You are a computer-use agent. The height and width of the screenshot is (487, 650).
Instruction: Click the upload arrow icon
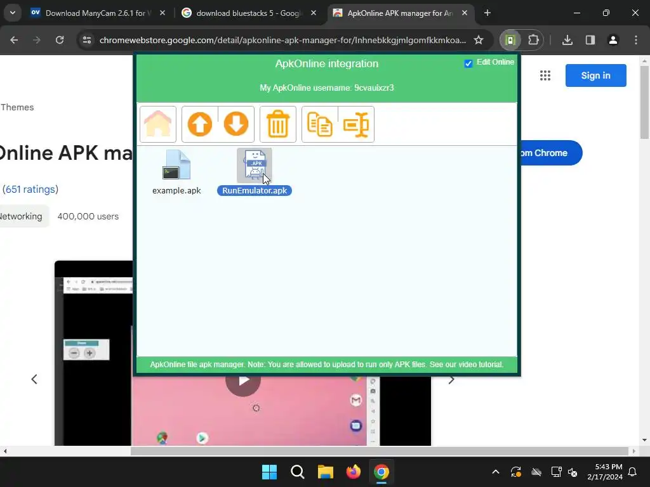click(x=200, y=124)
